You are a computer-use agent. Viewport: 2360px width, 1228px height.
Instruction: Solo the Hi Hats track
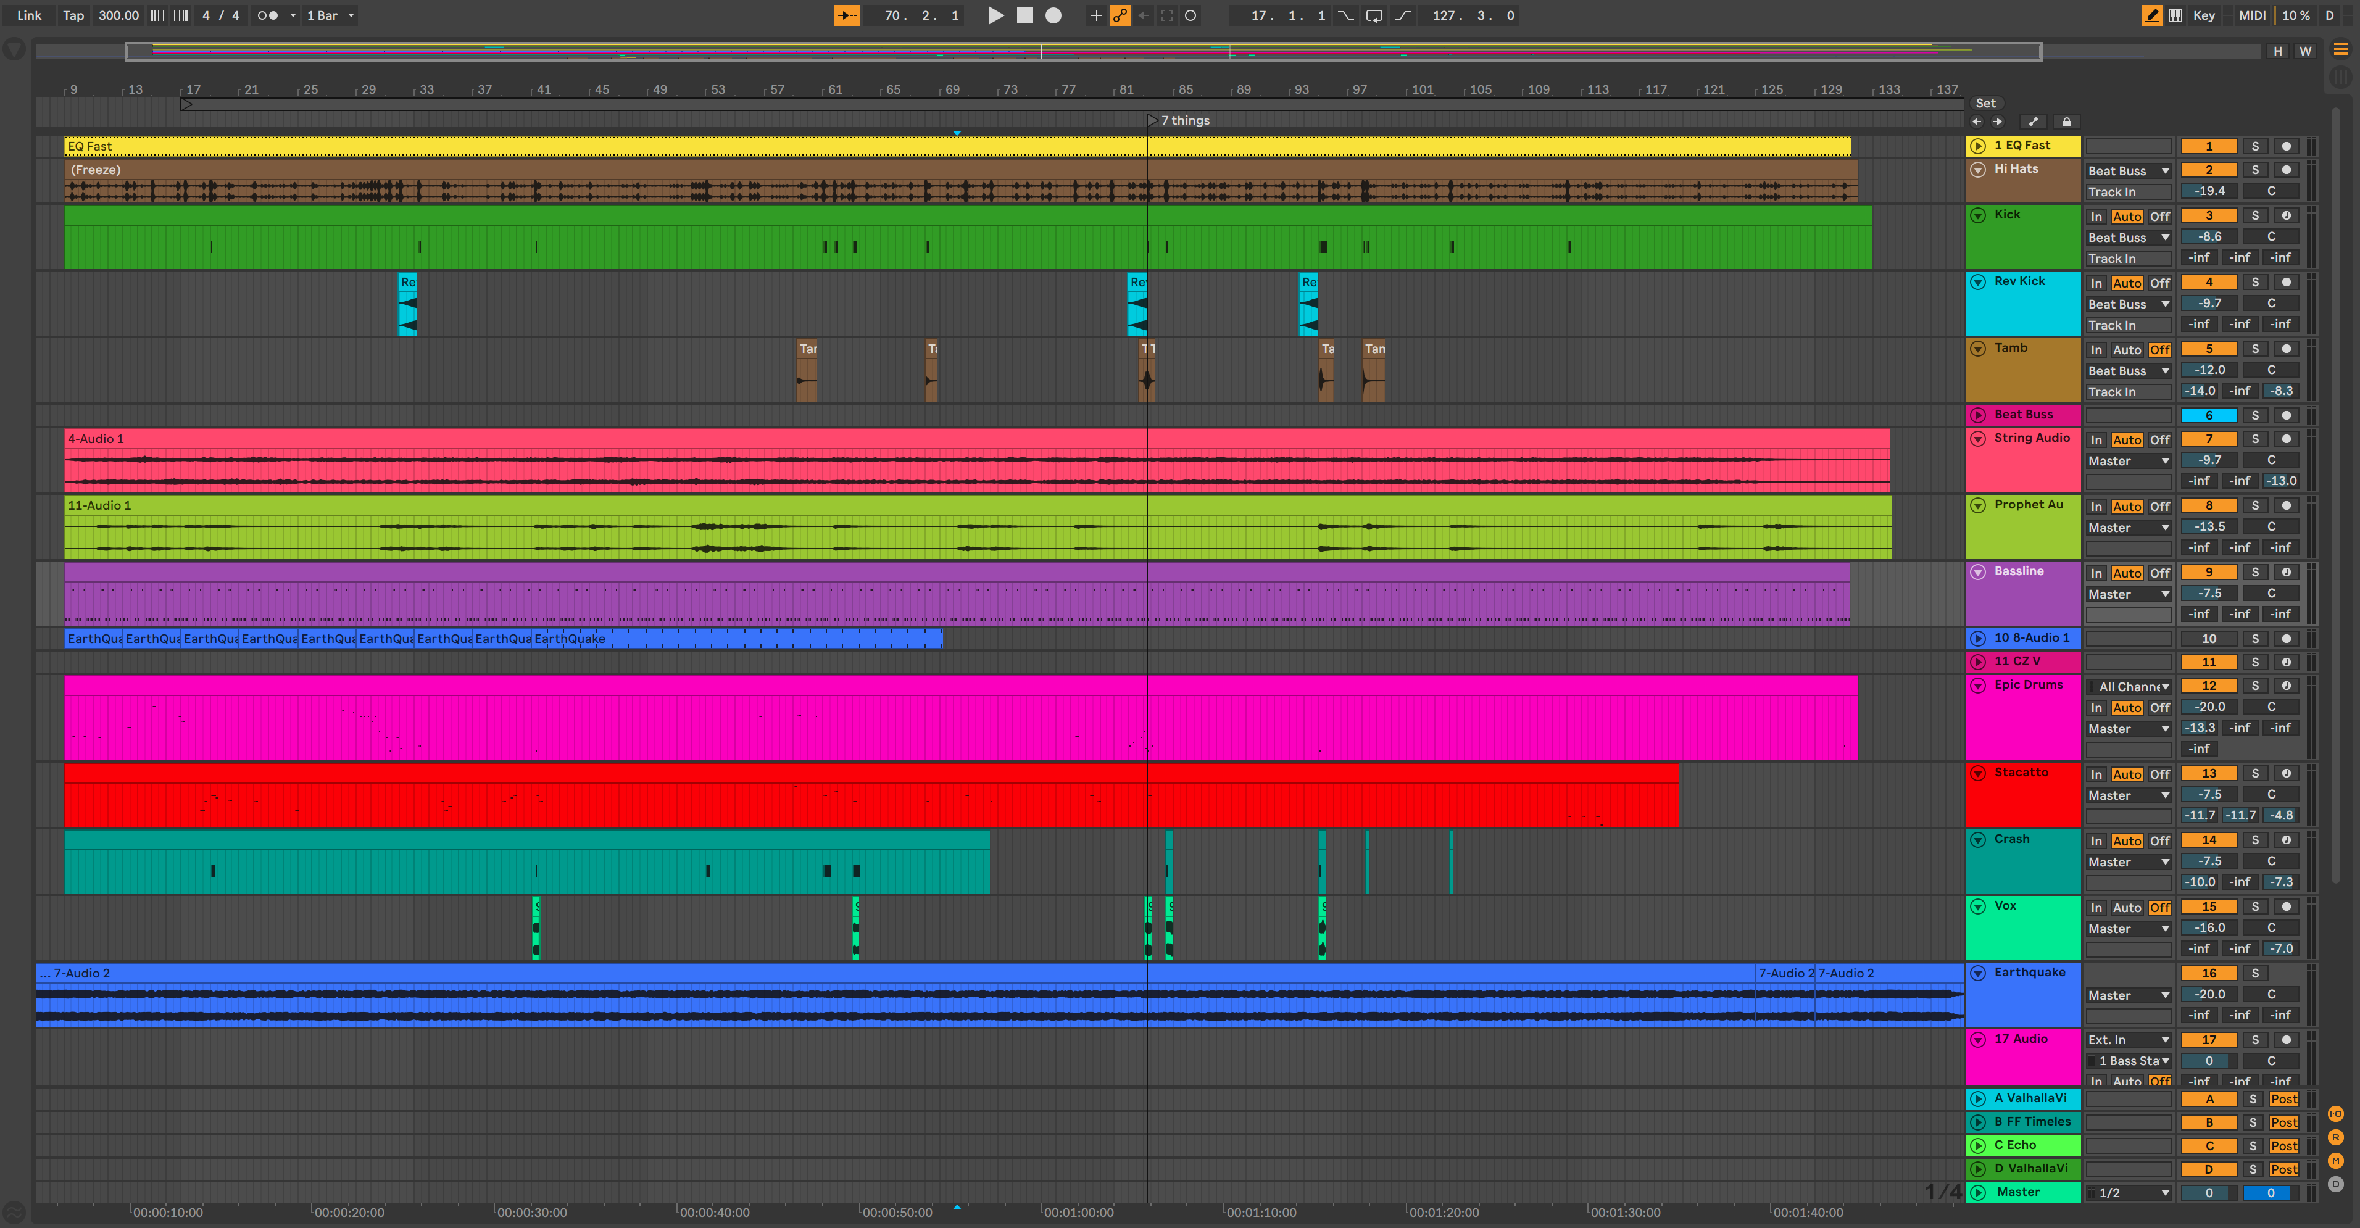click(x=2254, y=170)
